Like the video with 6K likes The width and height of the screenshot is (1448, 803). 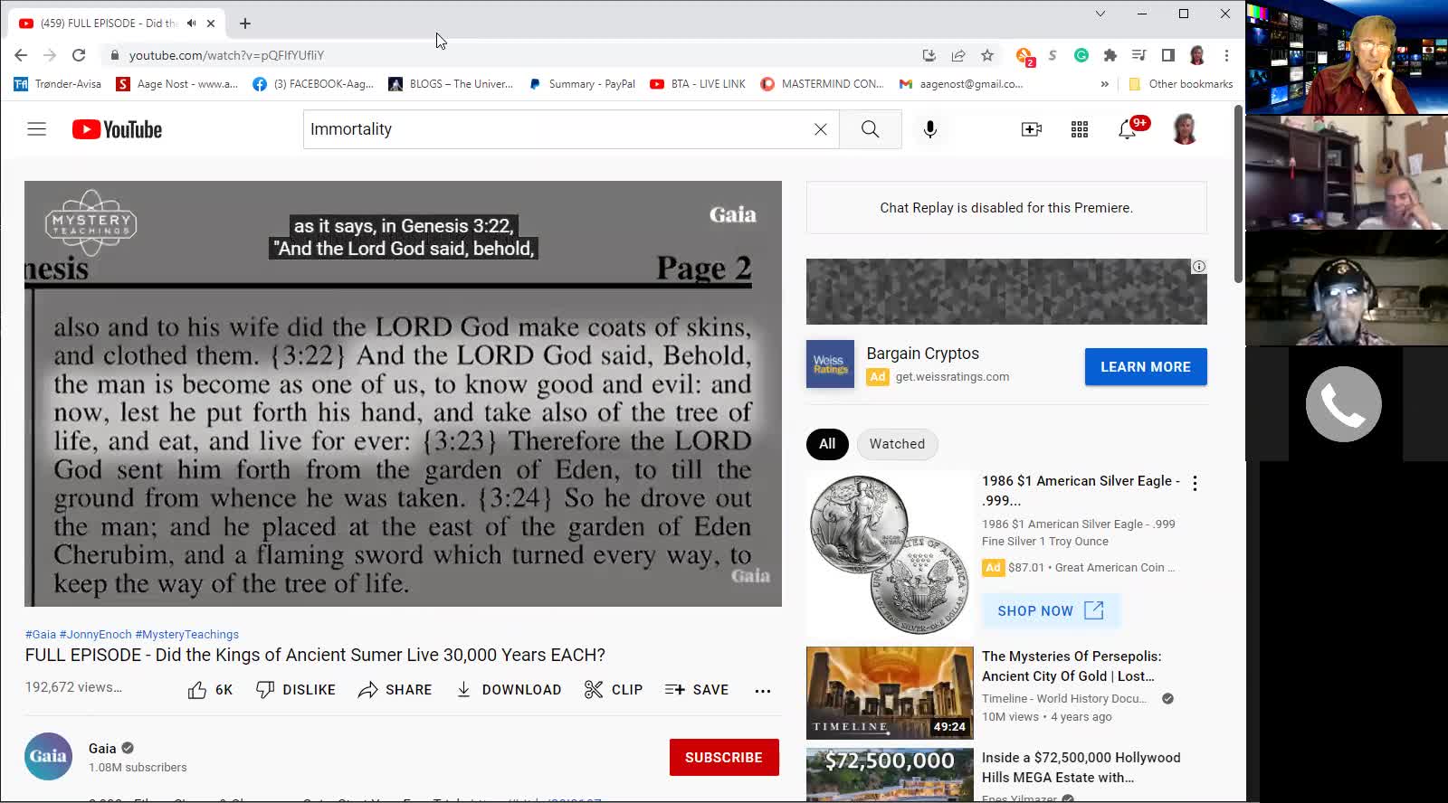pos(210,690)
